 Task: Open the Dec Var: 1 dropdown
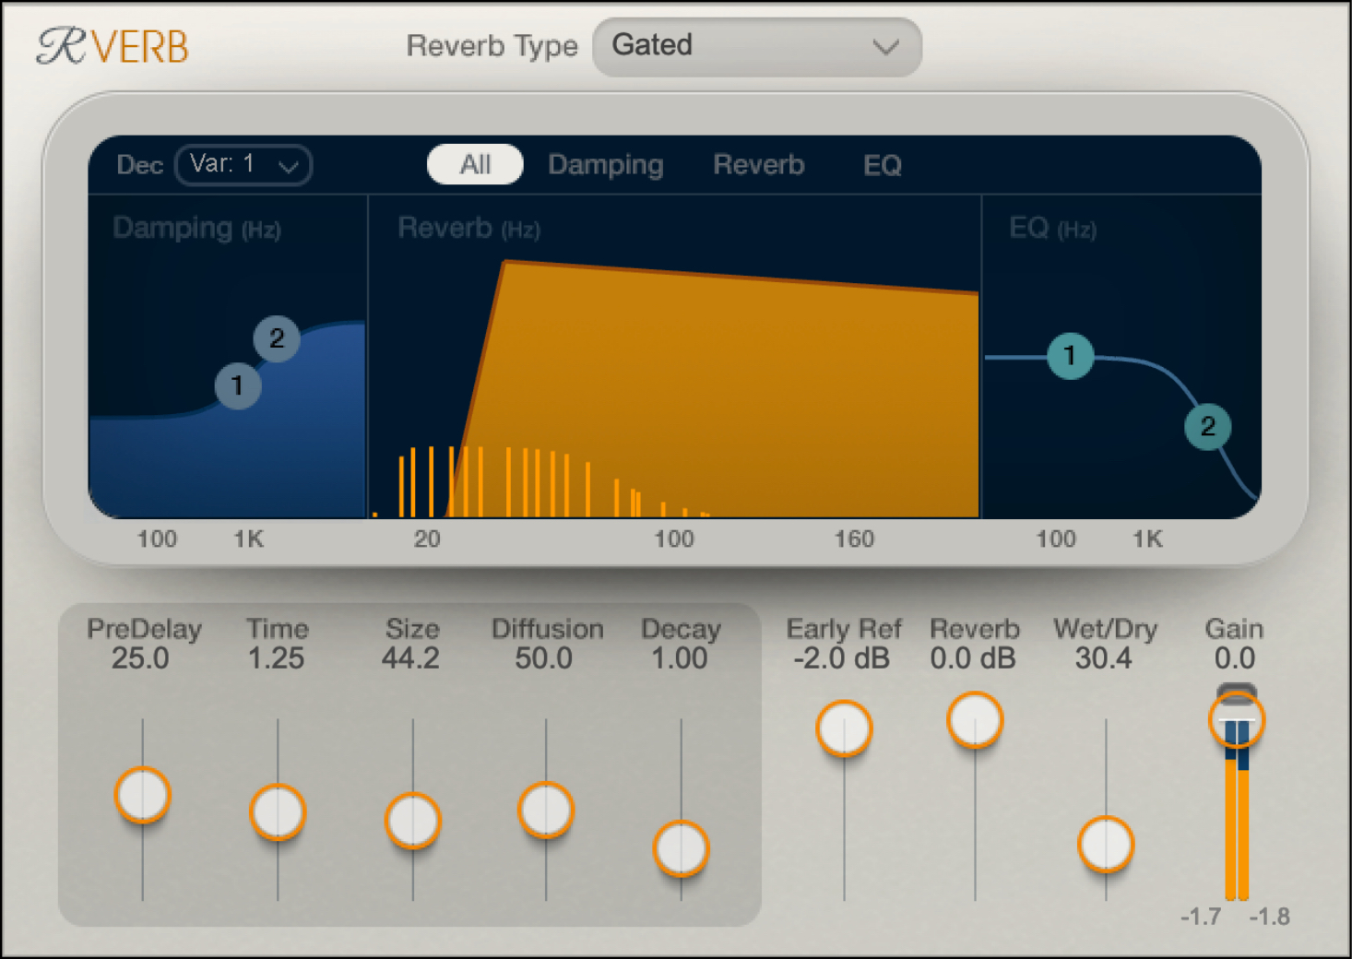[243, 165]
